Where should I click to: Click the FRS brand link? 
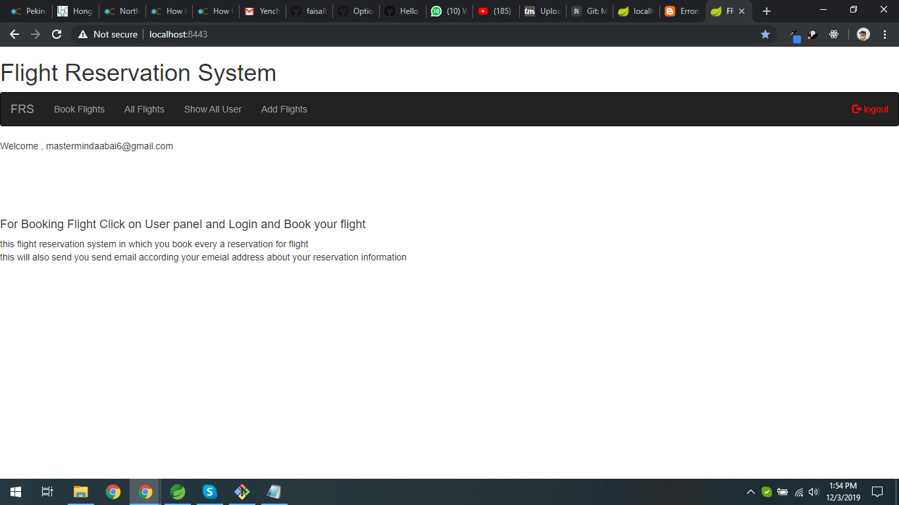pos(22,109)
